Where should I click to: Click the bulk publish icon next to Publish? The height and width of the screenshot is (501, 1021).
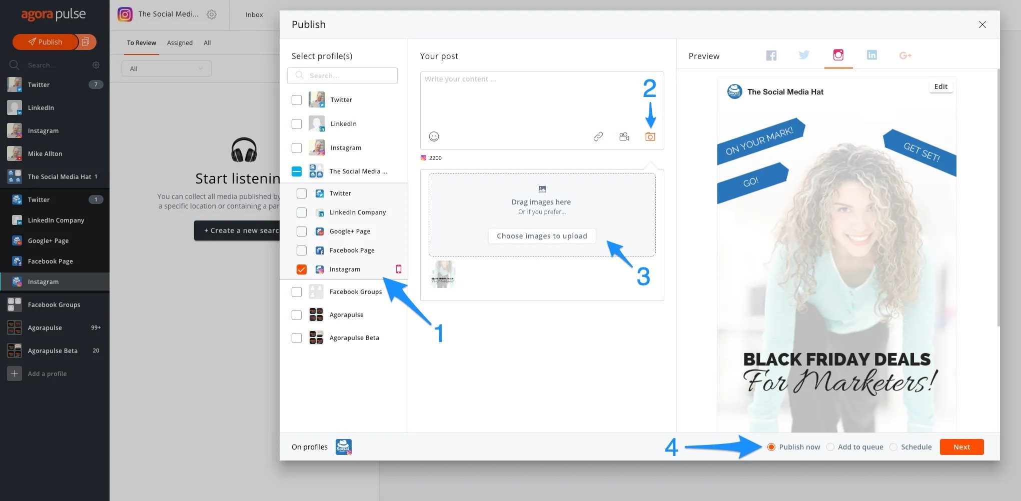coord(87,42)
